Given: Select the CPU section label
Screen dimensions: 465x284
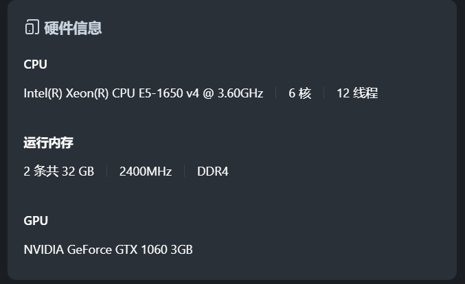Looking at the screenshot, I should [35, 64].
